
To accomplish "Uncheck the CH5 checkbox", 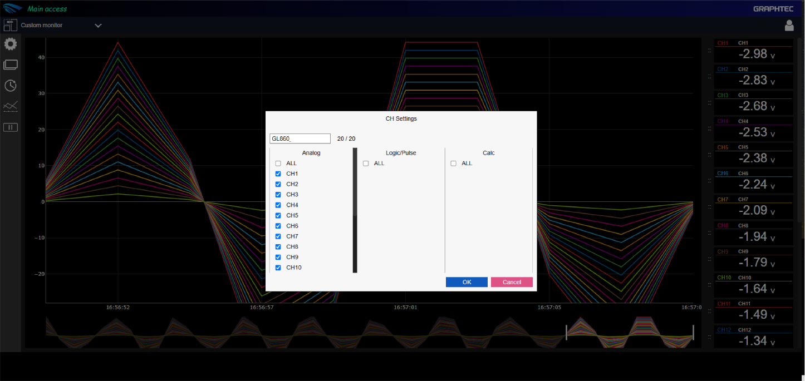I will [x=278, y=215].
